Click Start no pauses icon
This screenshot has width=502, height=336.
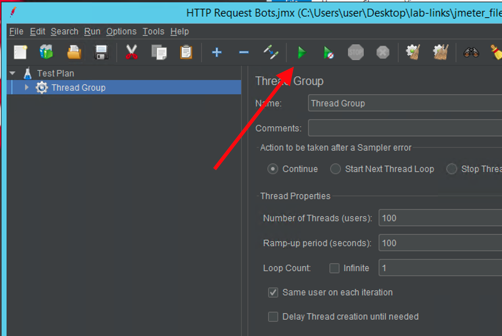click(x=328, y=53)
